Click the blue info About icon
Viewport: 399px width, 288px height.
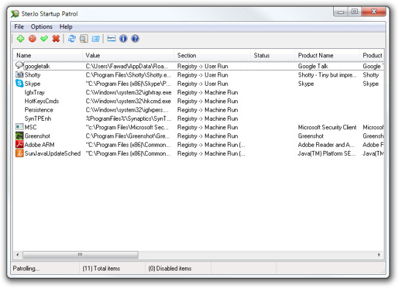coord(123,39)
